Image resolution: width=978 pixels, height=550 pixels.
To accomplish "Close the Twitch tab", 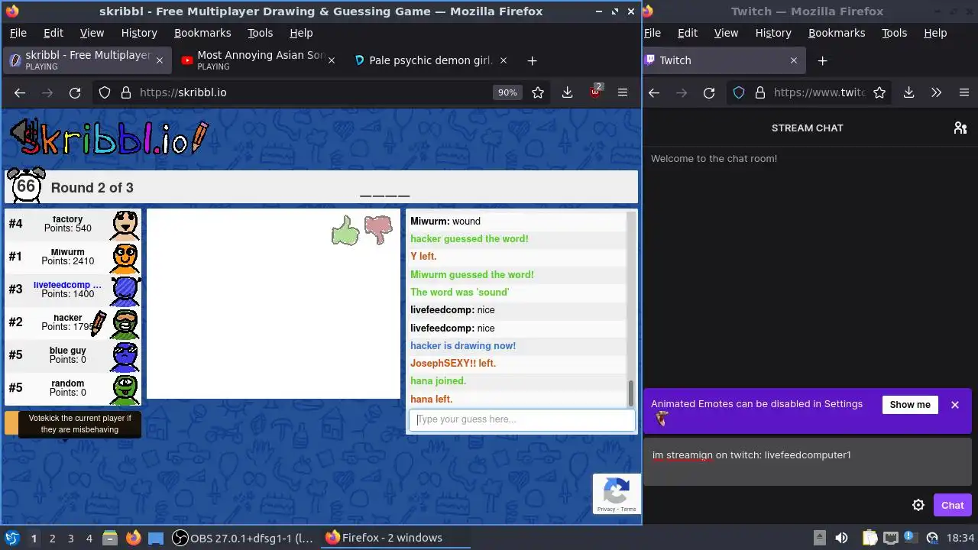I will (793, 60).
